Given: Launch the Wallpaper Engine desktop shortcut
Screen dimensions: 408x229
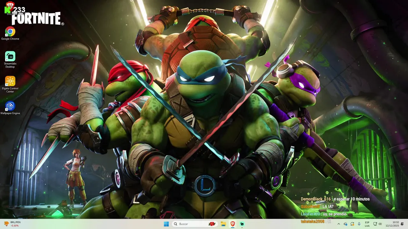Looking at the screenshot, I should point(10,108).
